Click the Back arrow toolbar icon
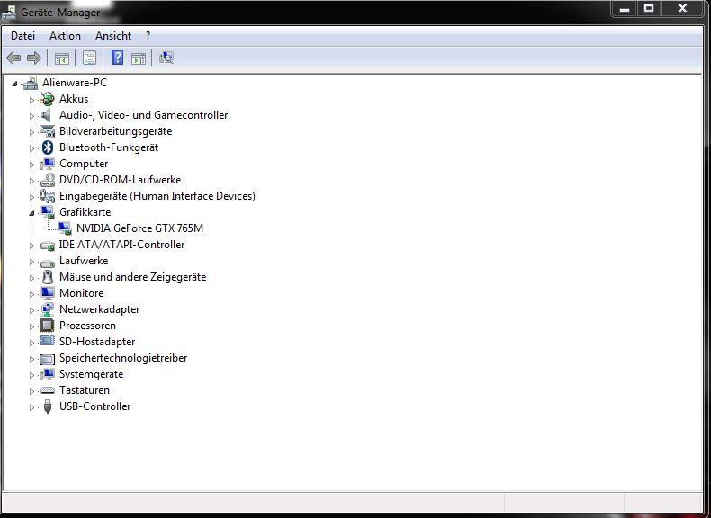The width and height of the screenshot is (711, 518). coord(13,58)
